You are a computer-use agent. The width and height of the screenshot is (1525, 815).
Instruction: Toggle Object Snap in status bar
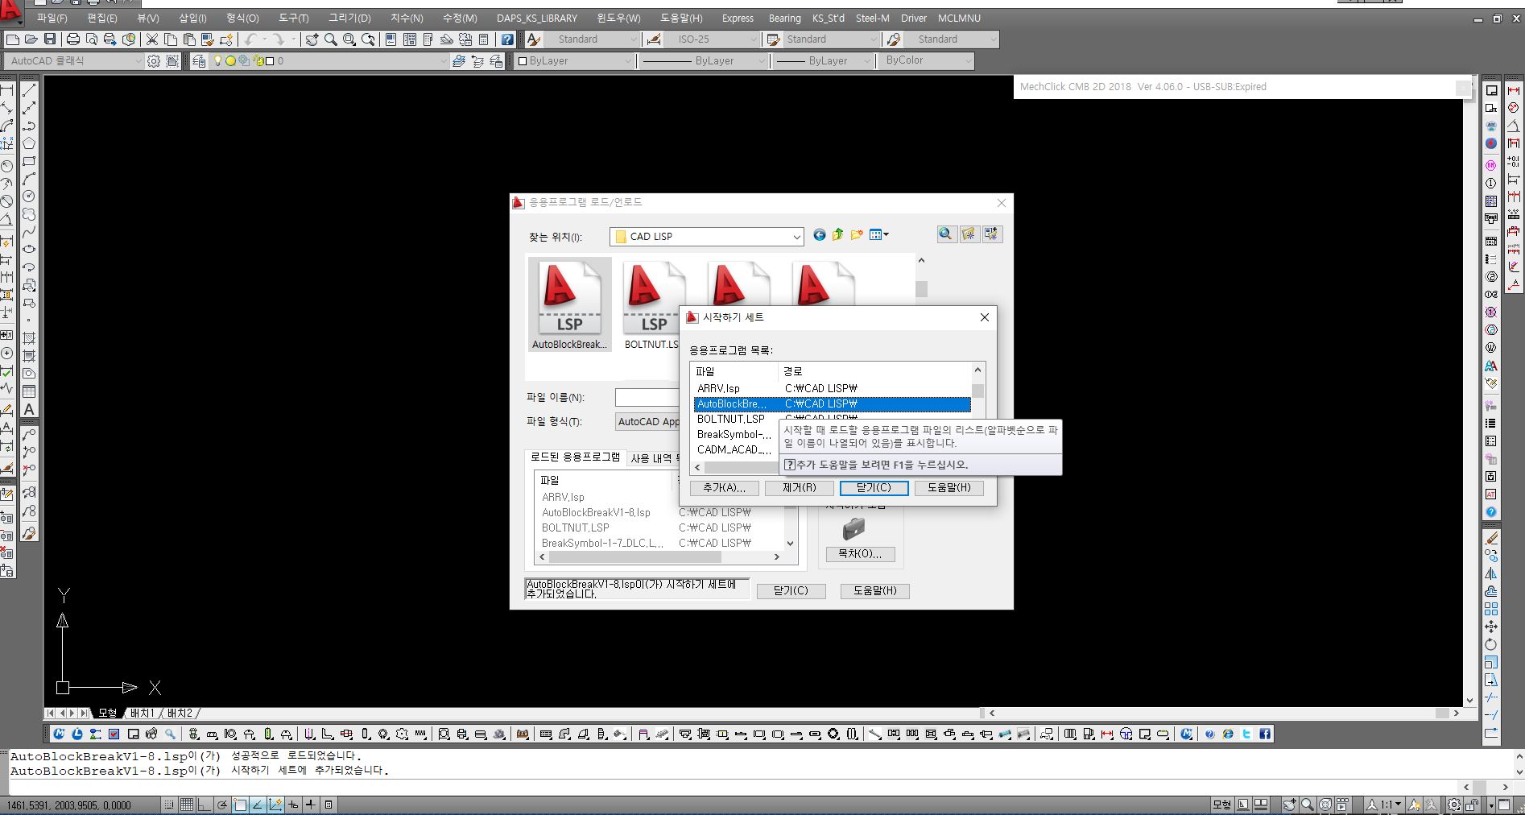point(240,805)
